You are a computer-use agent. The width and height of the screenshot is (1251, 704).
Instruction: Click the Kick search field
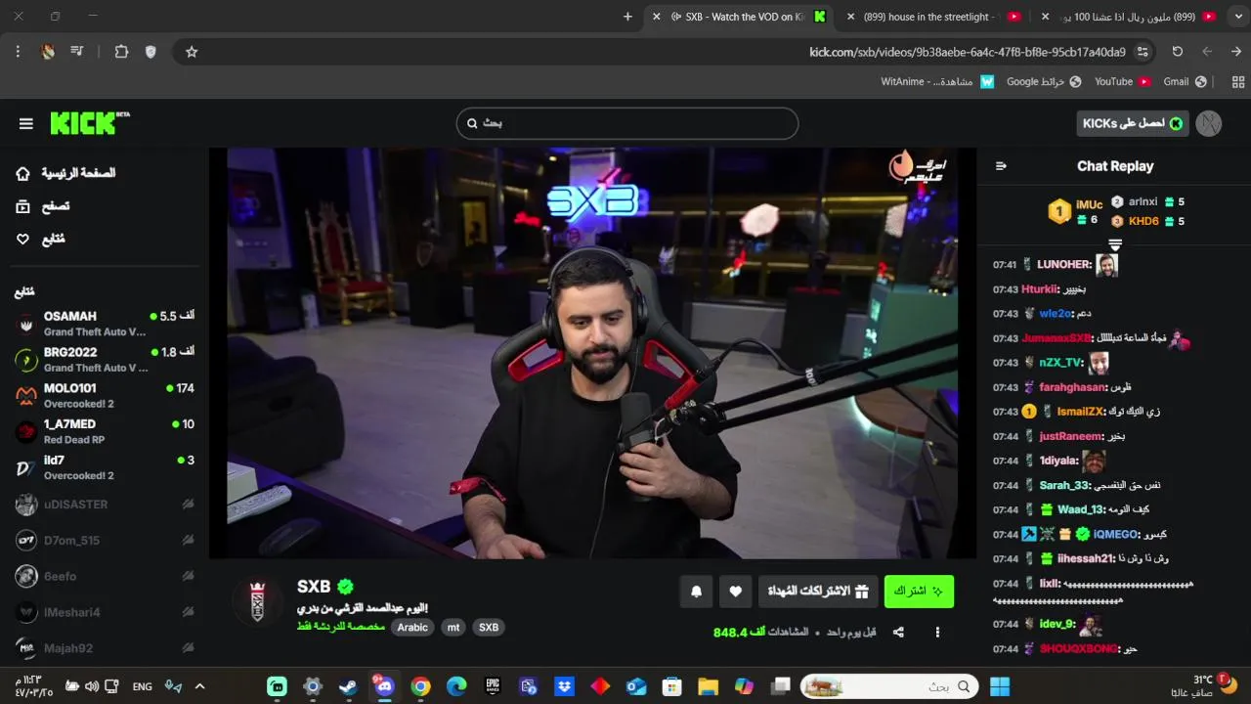tap(627, 123)
